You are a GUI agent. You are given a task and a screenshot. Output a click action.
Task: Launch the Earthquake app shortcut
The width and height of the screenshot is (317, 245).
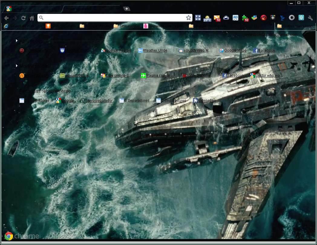tap(34, 50)
